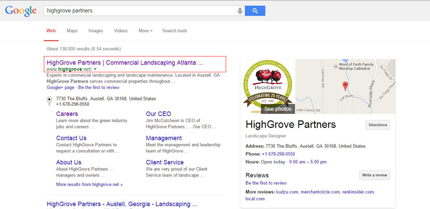Click the Write a review button
This screenshot has width=430, height=209.
[x=375, y=175]
